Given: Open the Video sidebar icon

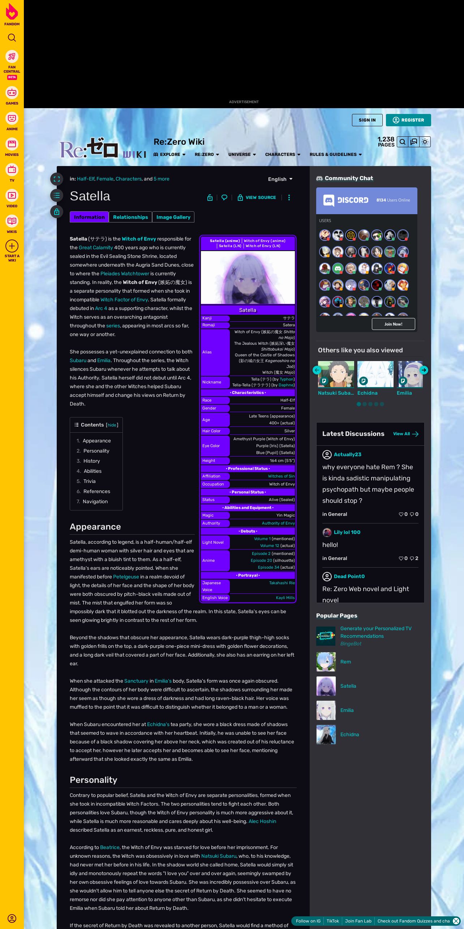Looking at the screenshot, I should click(x=12, y=195).
